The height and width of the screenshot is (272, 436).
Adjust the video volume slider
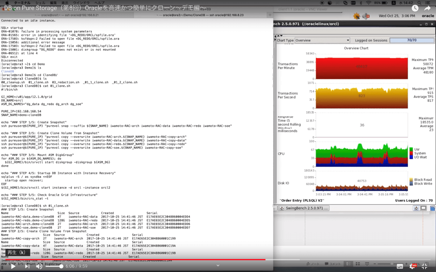[x=54, y=267]
